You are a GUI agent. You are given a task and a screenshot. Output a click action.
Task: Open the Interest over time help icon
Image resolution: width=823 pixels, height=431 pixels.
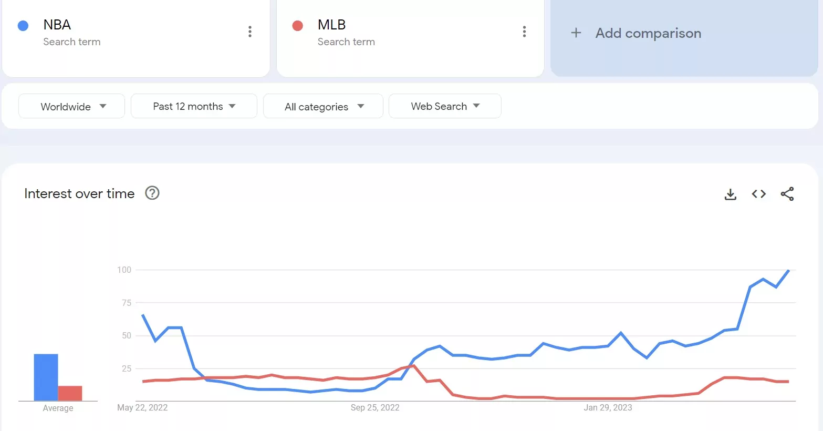pyautogui.click(x=152, y=193)
